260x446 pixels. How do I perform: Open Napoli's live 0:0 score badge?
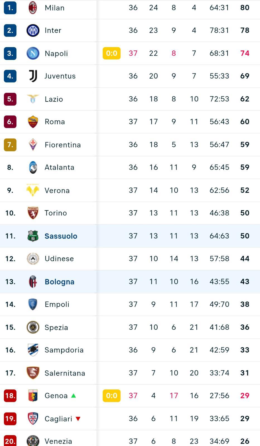tap(112, 53)
